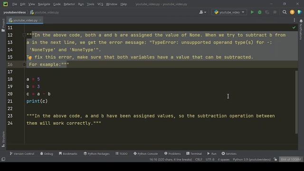
Task: Open the Debug tool window
Action: [47, 153]
